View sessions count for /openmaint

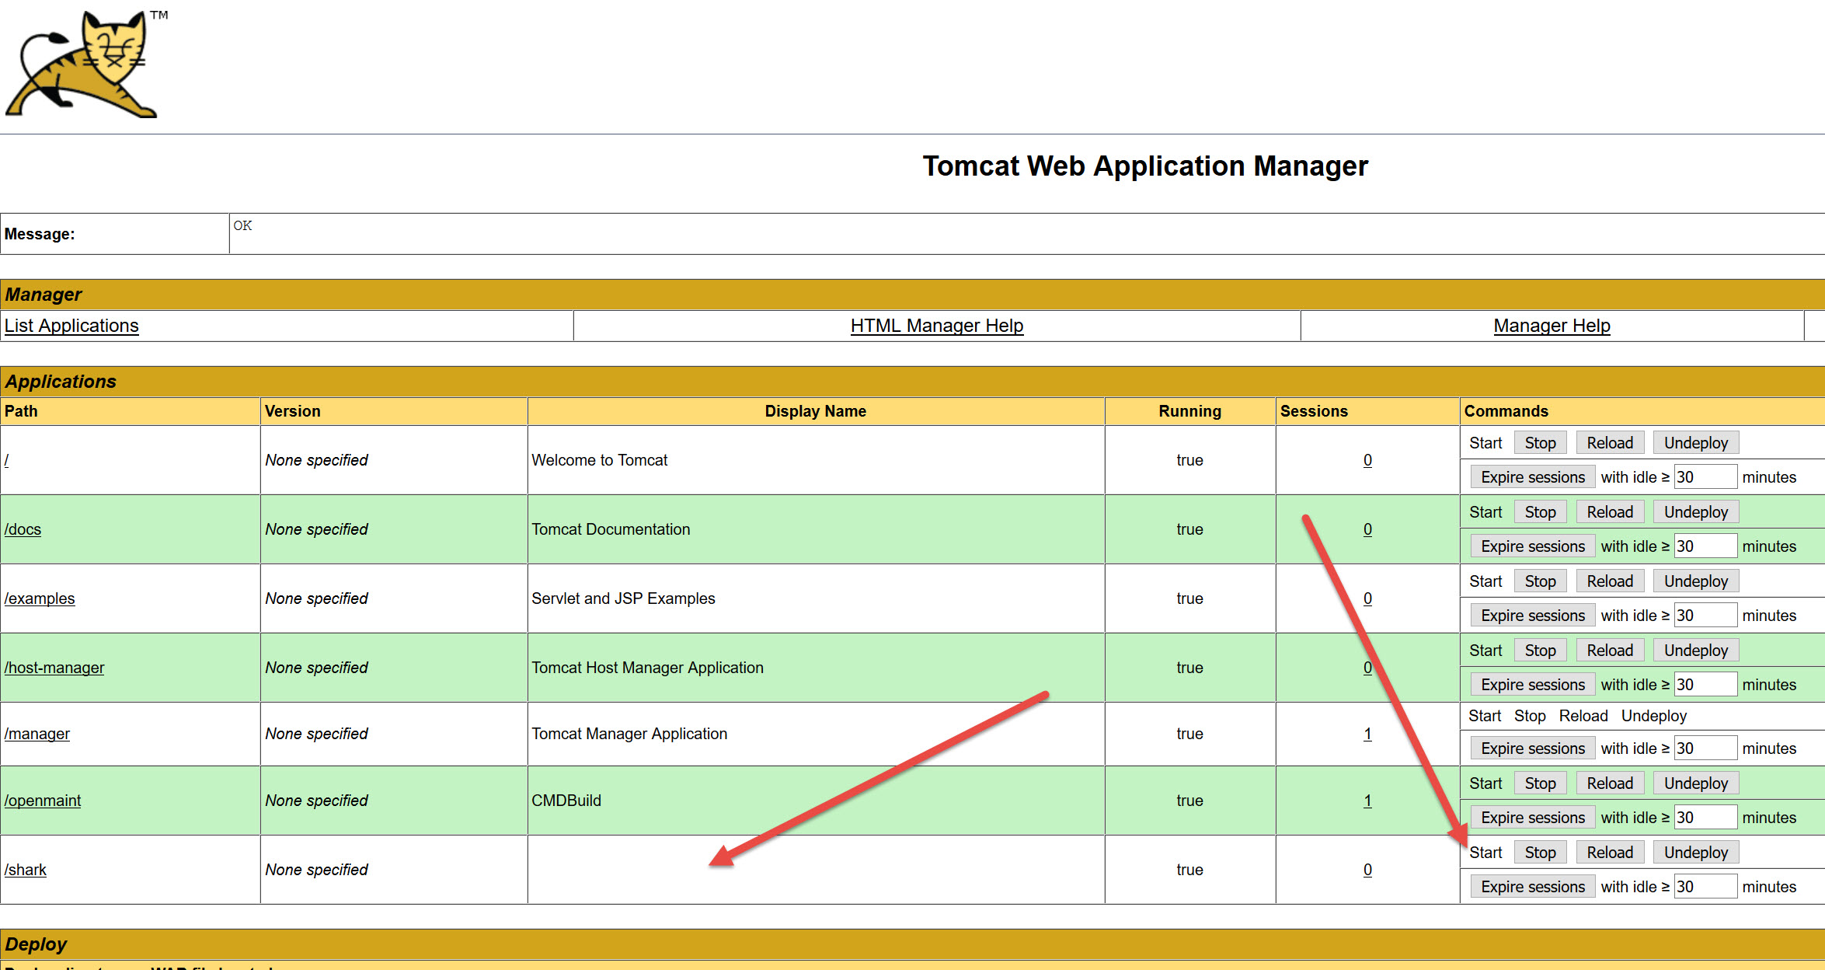coord(1367,801)
